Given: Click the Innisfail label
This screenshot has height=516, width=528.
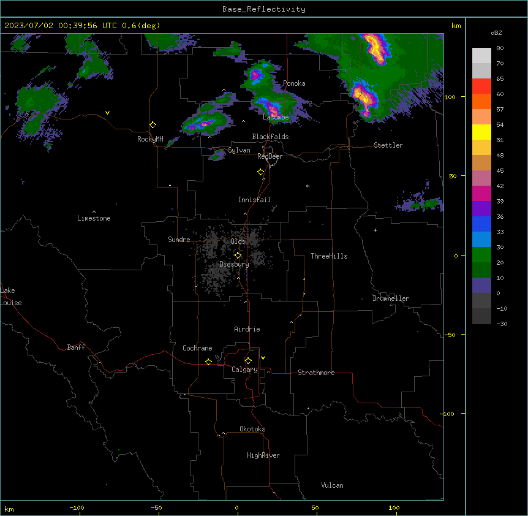Looking at the screenshot, I should pyautogui.click(x=254, y=200).
